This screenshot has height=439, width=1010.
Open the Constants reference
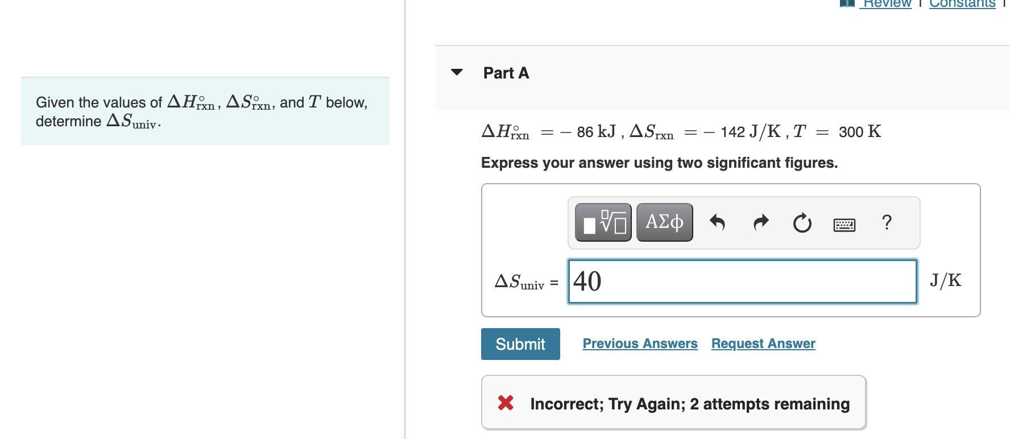click(x=962, y=3)
